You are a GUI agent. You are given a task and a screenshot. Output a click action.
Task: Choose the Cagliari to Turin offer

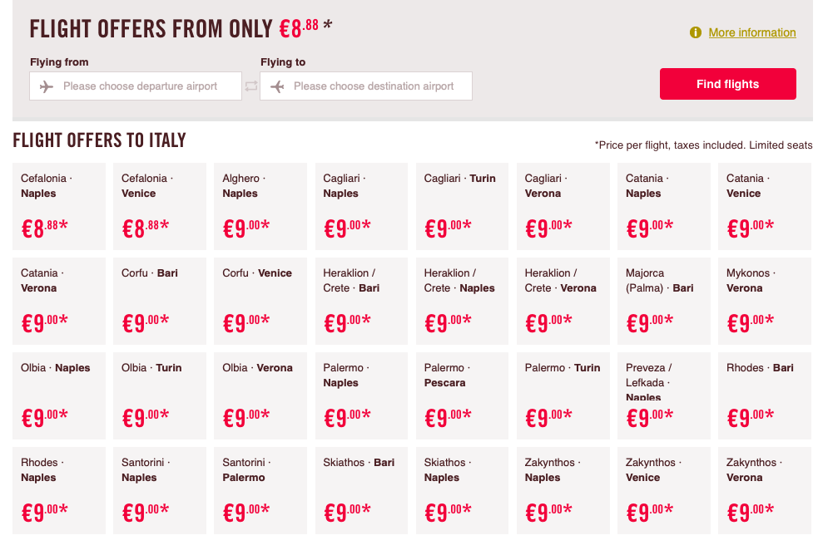coord(462,206)
